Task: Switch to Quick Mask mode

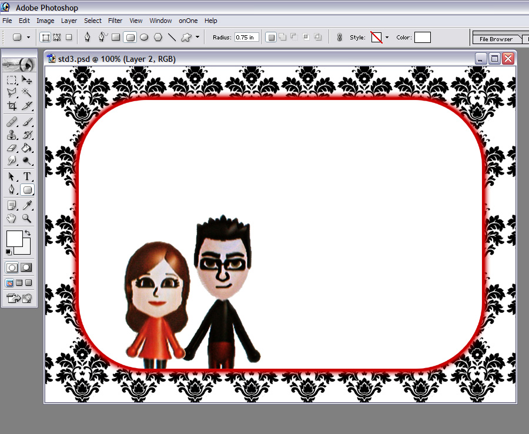Action: [x=26, y=268]
